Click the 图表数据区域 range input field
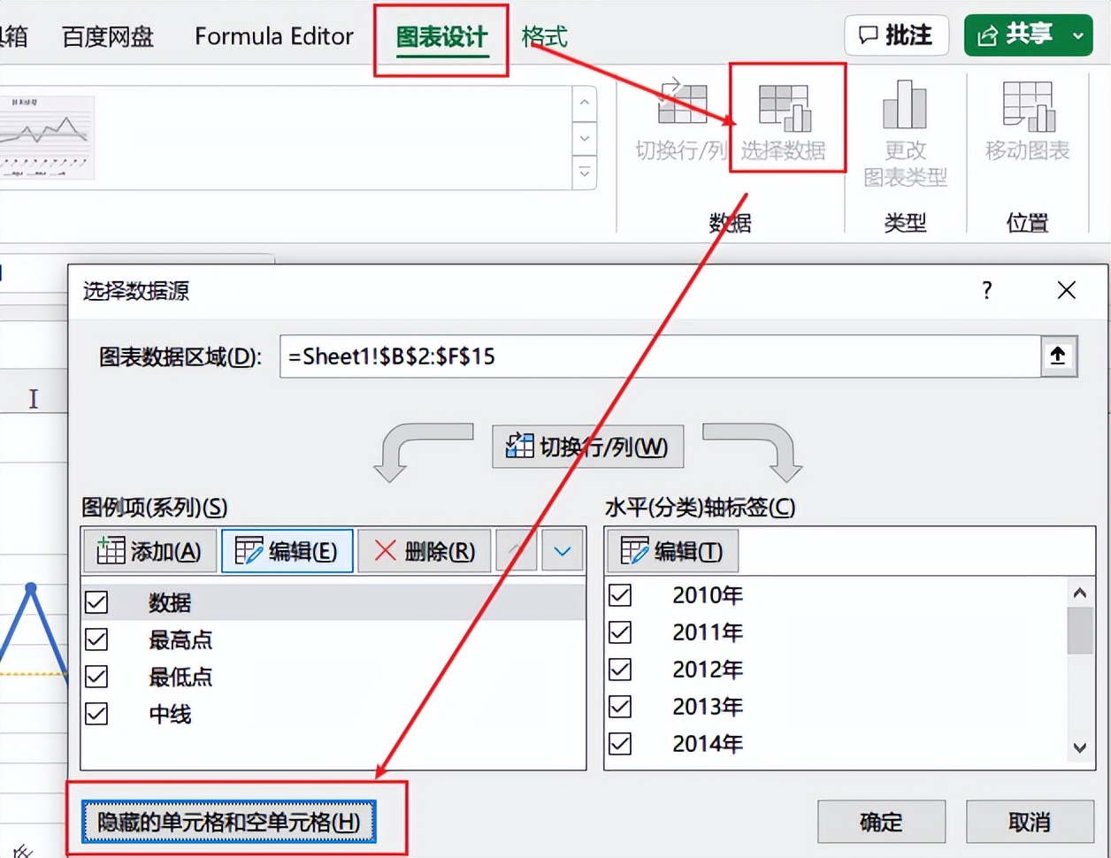This screenshot has height=858, width=1111. [660, 356]
